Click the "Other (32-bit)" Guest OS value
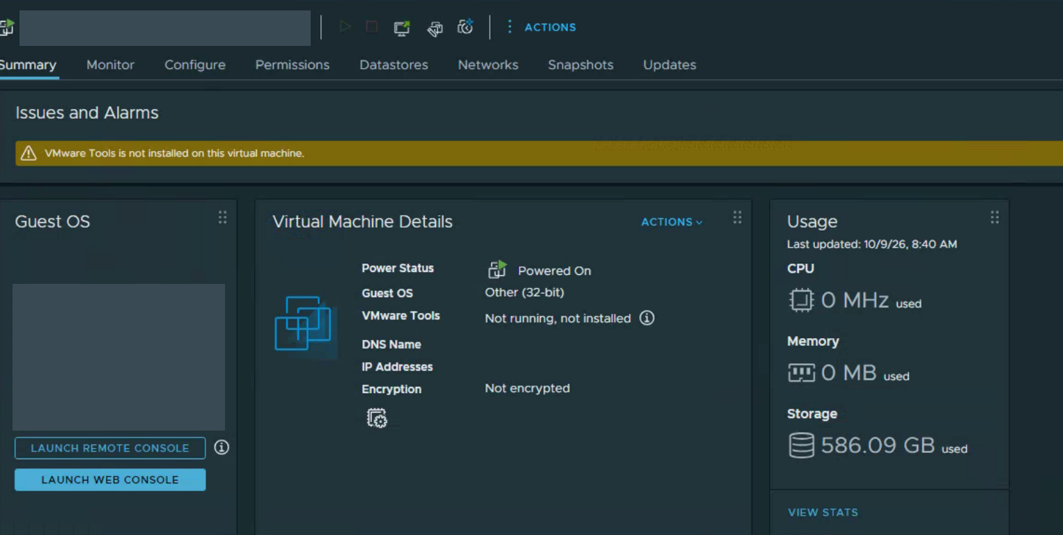The image size is (1063, 535). click(525, 292)
